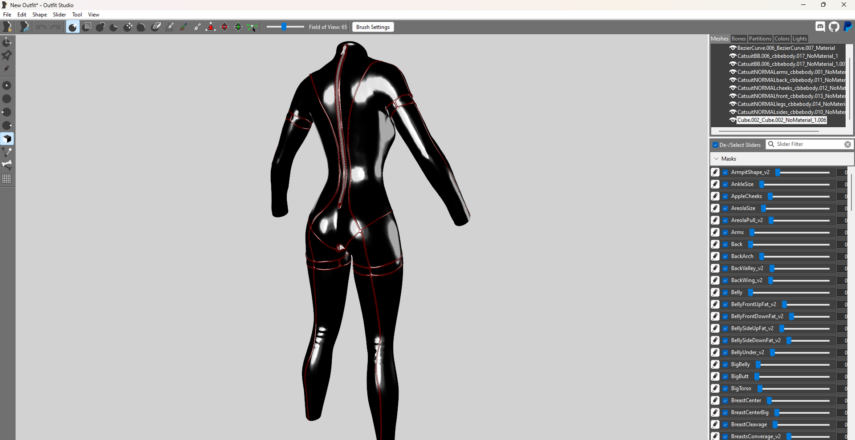Open the View menu
This screenshot has width=855, height=440.
(94, 15)
